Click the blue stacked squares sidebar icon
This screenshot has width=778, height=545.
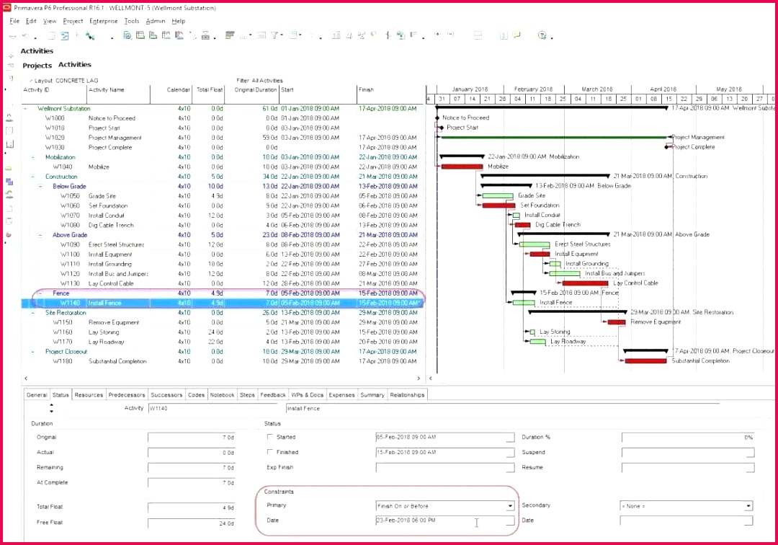tap(10, 182)
